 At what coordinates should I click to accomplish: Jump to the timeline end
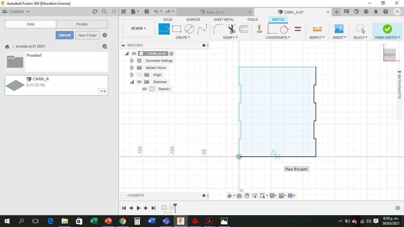coord(153,208)
